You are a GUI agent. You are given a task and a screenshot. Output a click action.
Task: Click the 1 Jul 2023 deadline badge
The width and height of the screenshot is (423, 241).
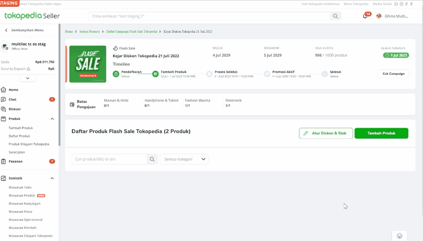point(396,55)
